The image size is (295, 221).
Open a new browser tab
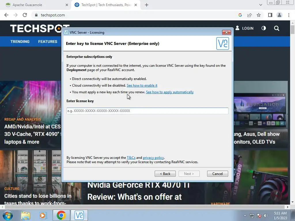pos(147,5)
